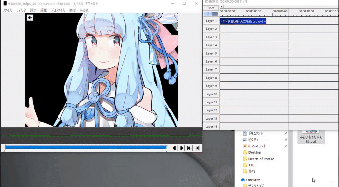Click the Hearts of Iron IV folder icon

click(x=245, y=159)
